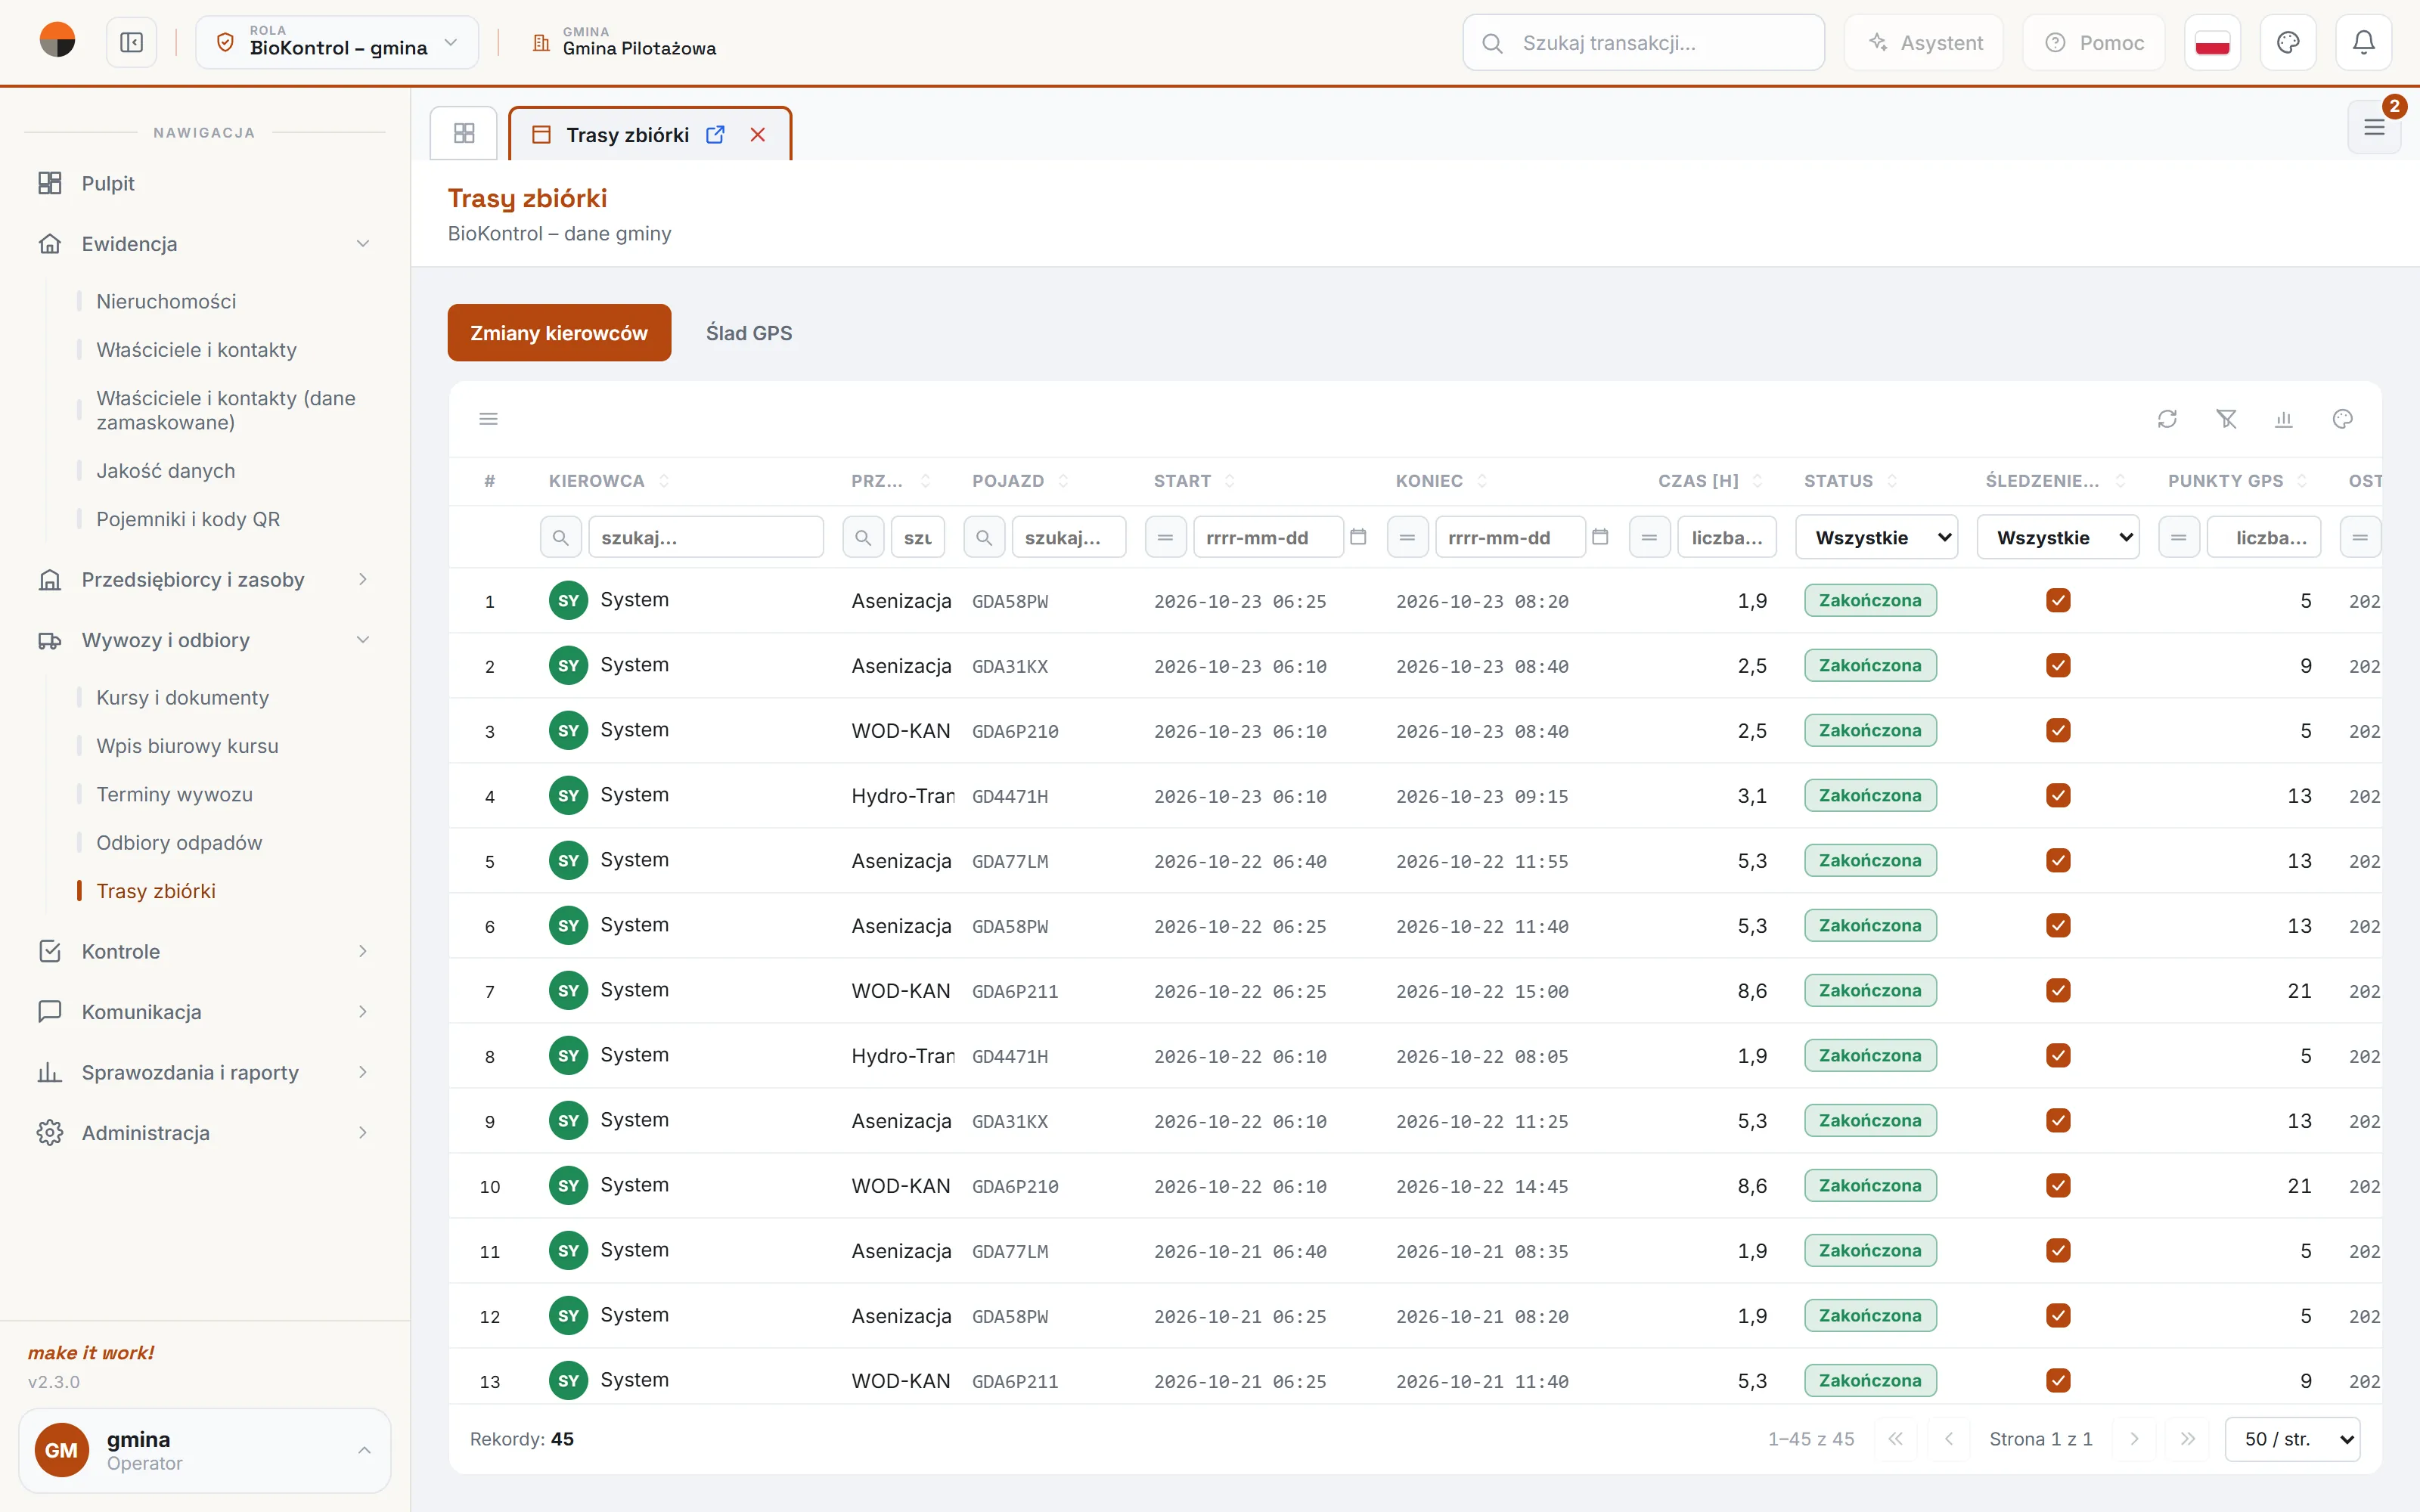
Task: Clear table filters icon
Action: click(x=2226, y=419)
